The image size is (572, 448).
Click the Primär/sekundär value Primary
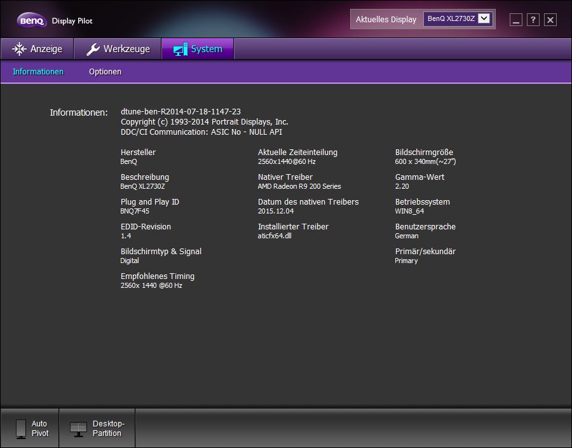pyautogui.click(x=406, y=261)
